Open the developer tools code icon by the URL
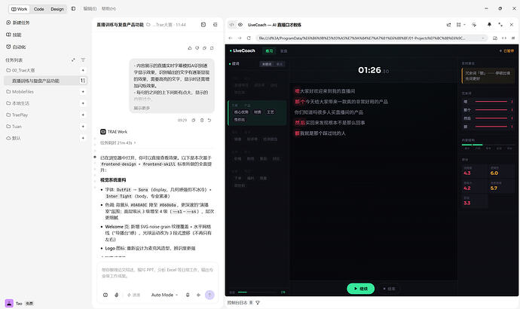Screen dimensions: 520x309 point(504,38)
